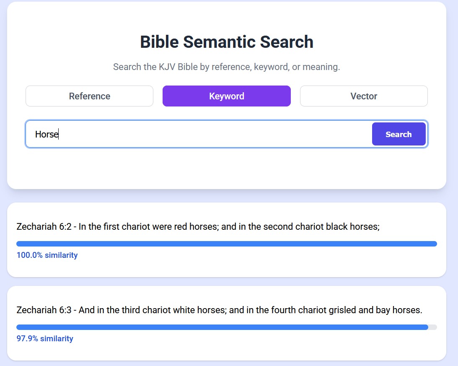Select the Bible Semantic Search title
This screenshot has height=366, width=458.
[226, 42]
